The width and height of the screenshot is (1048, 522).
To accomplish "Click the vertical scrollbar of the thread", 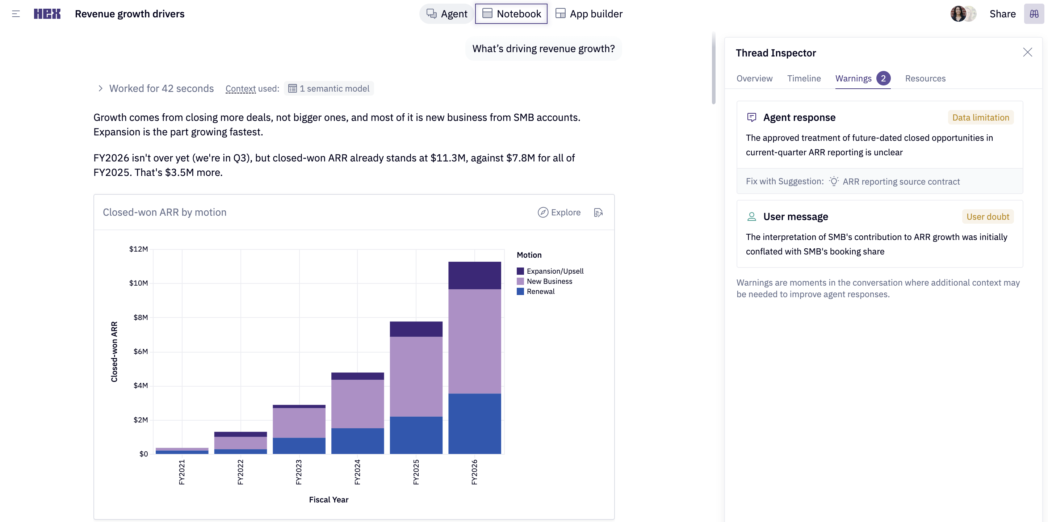I will tap(713, 68).
